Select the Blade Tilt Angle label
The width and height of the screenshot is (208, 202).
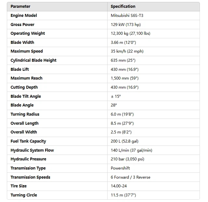pos(26,96)
